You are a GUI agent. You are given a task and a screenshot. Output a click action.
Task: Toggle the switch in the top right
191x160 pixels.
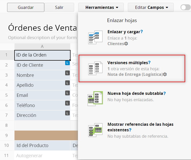tap(185, 7)
